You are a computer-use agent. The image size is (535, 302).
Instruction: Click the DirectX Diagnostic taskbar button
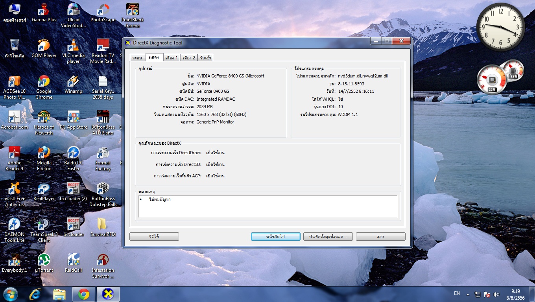point(108,294)
